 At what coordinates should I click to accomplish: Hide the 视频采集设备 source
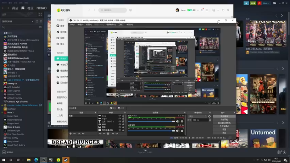point(120,130)
